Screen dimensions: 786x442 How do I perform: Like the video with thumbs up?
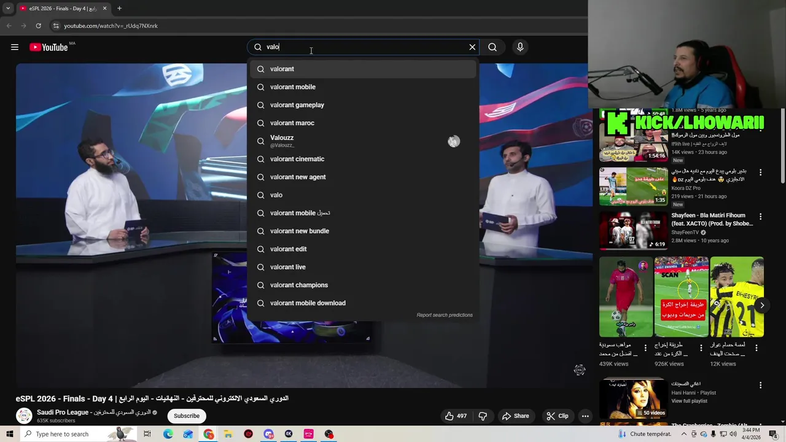[456, 416]
